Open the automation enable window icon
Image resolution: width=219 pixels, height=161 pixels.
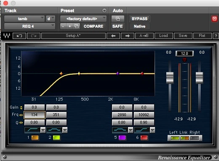pos(118,18)
